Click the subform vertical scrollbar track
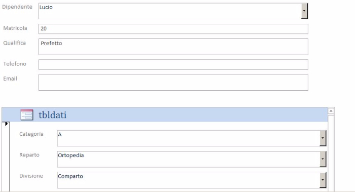This screenshot has width=355, height=192. tap(331, 153)
